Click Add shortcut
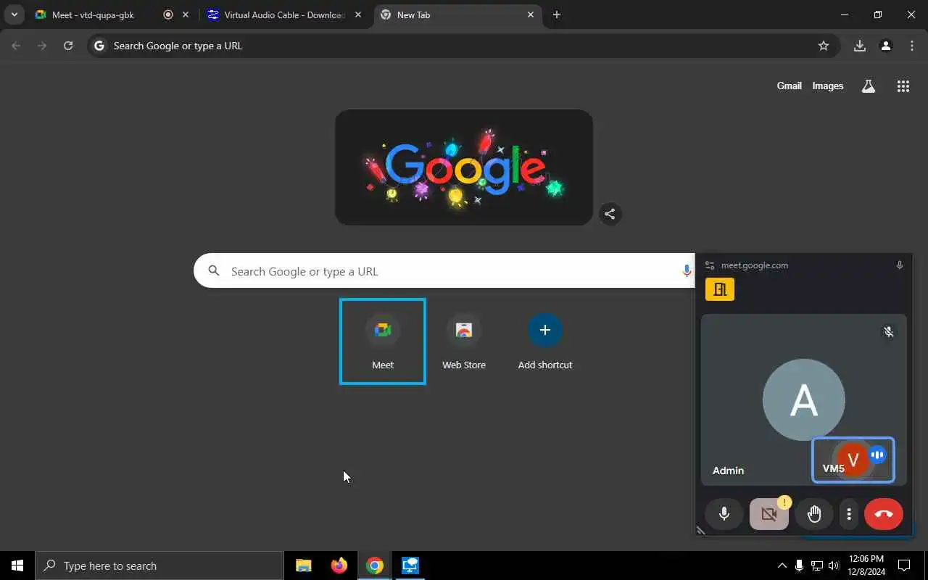928x580 pixels. click(x=545, y=341)
